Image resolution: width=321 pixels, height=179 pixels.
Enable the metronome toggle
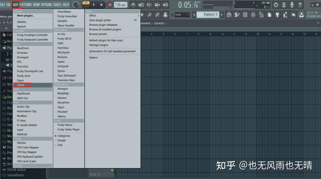click(133, 4)
